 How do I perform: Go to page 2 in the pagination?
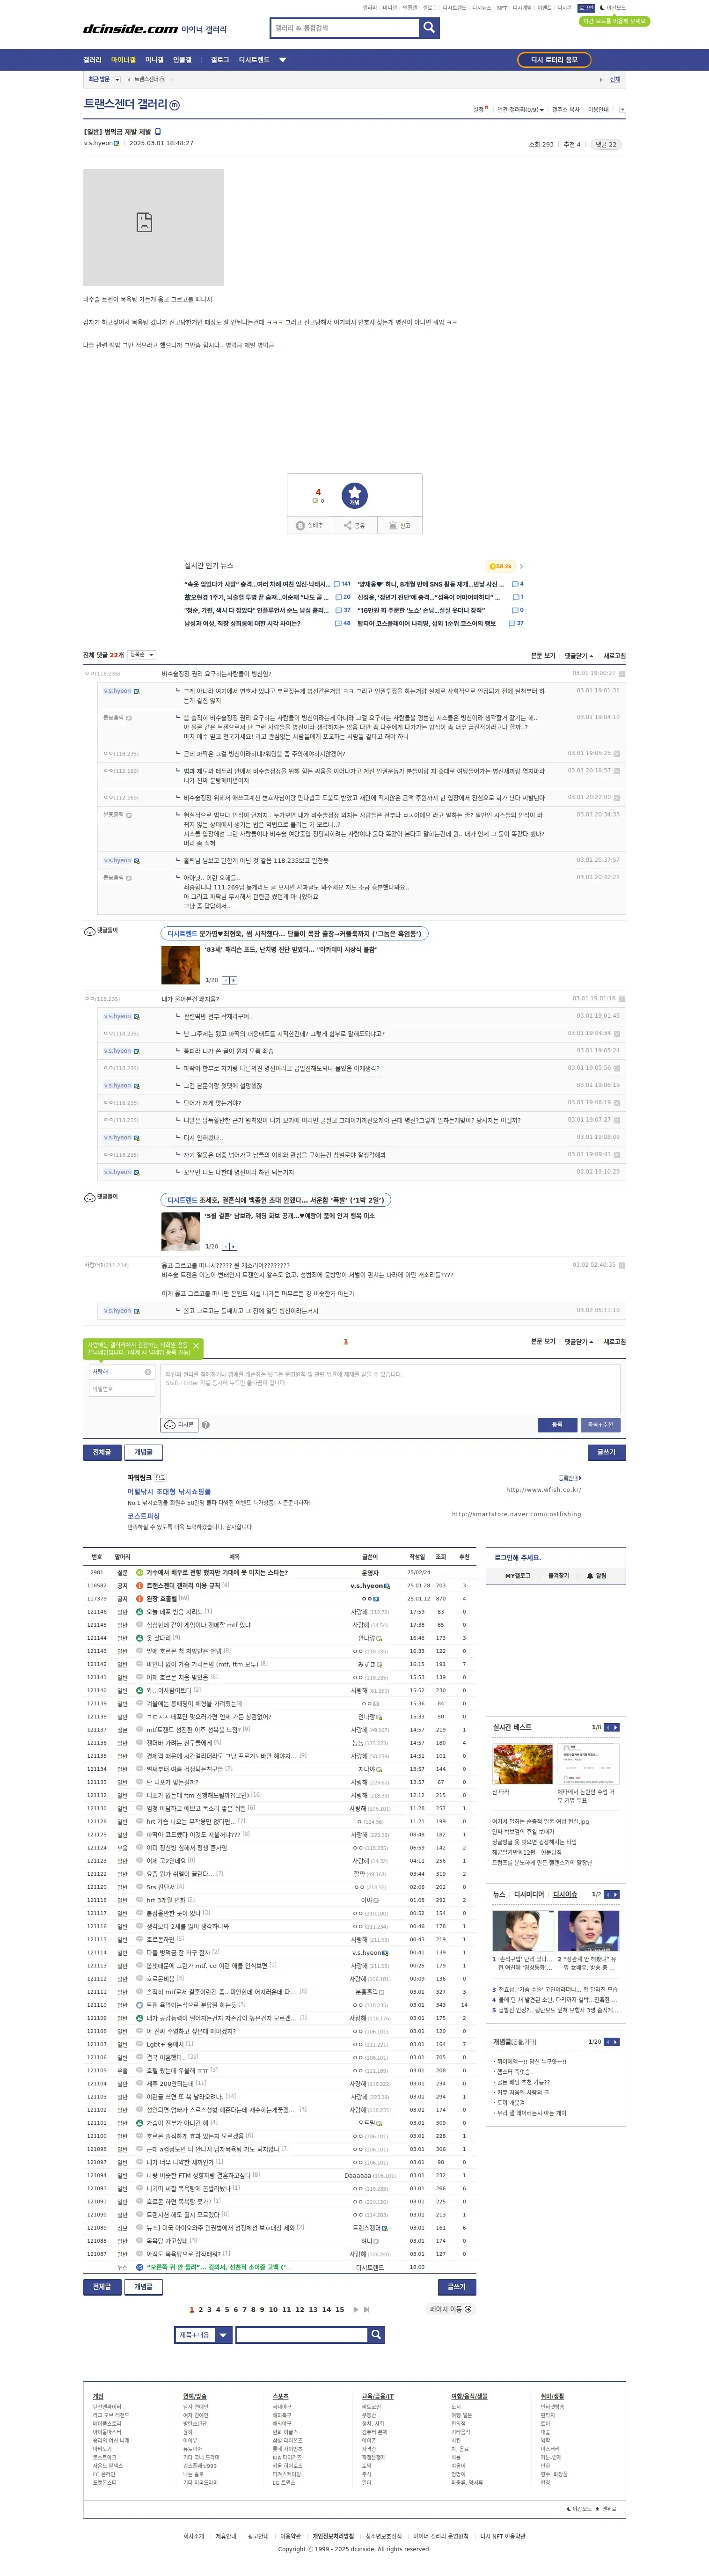200,2309
